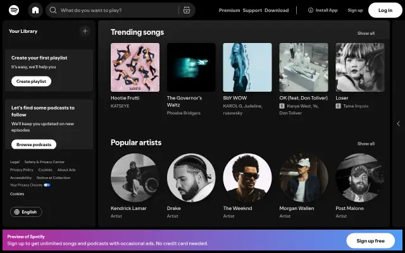Open the Hootie Frutti album cover
This screenshot has height=253, width=405.
coord(135,68)
